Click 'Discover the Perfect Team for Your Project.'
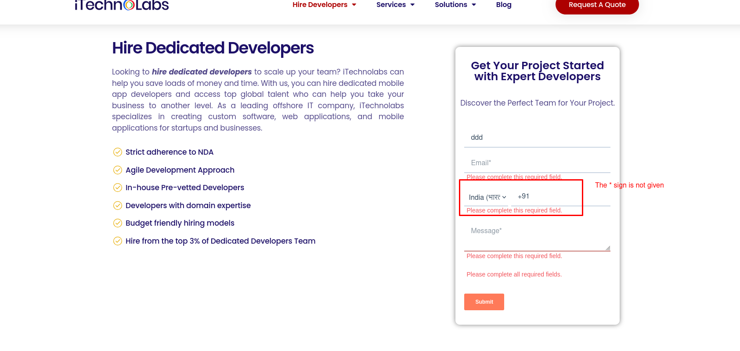This screenshot has height=351, width=740. (x=538, y=103)
